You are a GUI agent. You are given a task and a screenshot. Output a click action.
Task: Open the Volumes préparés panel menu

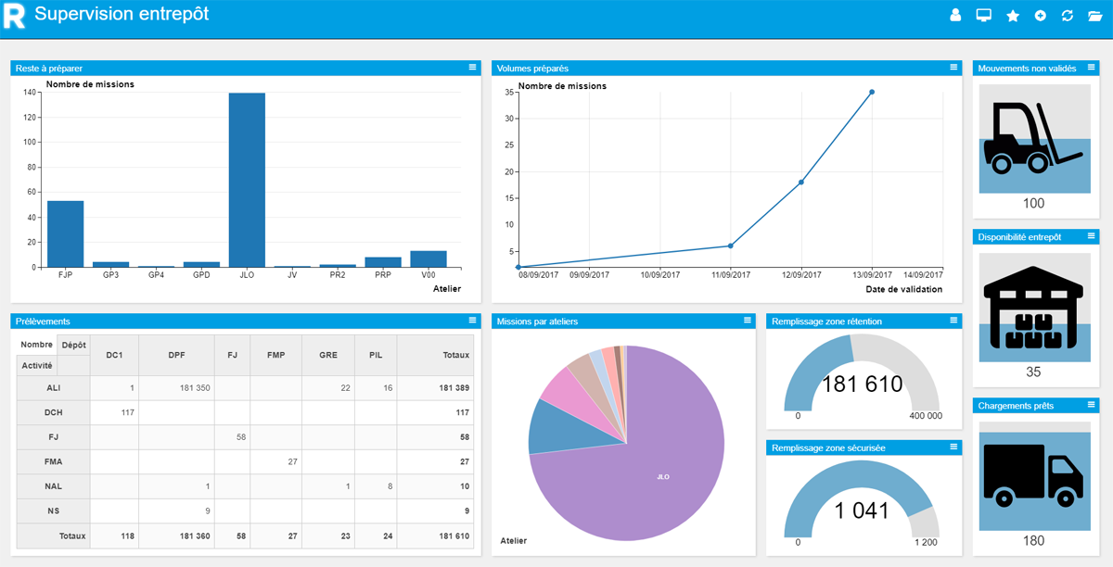click(953, 68)
